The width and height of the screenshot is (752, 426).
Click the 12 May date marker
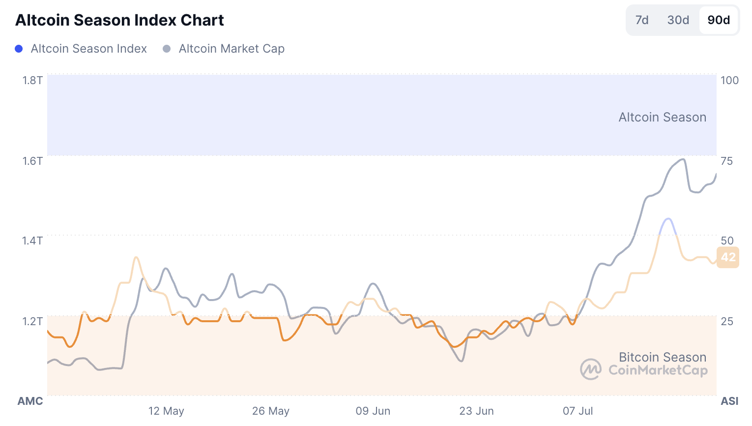tap(166, 411)
